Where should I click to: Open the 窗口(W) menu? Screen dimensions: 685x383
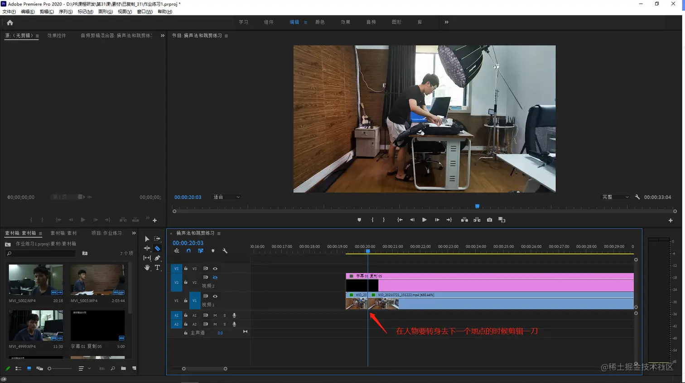pos(145,12)
